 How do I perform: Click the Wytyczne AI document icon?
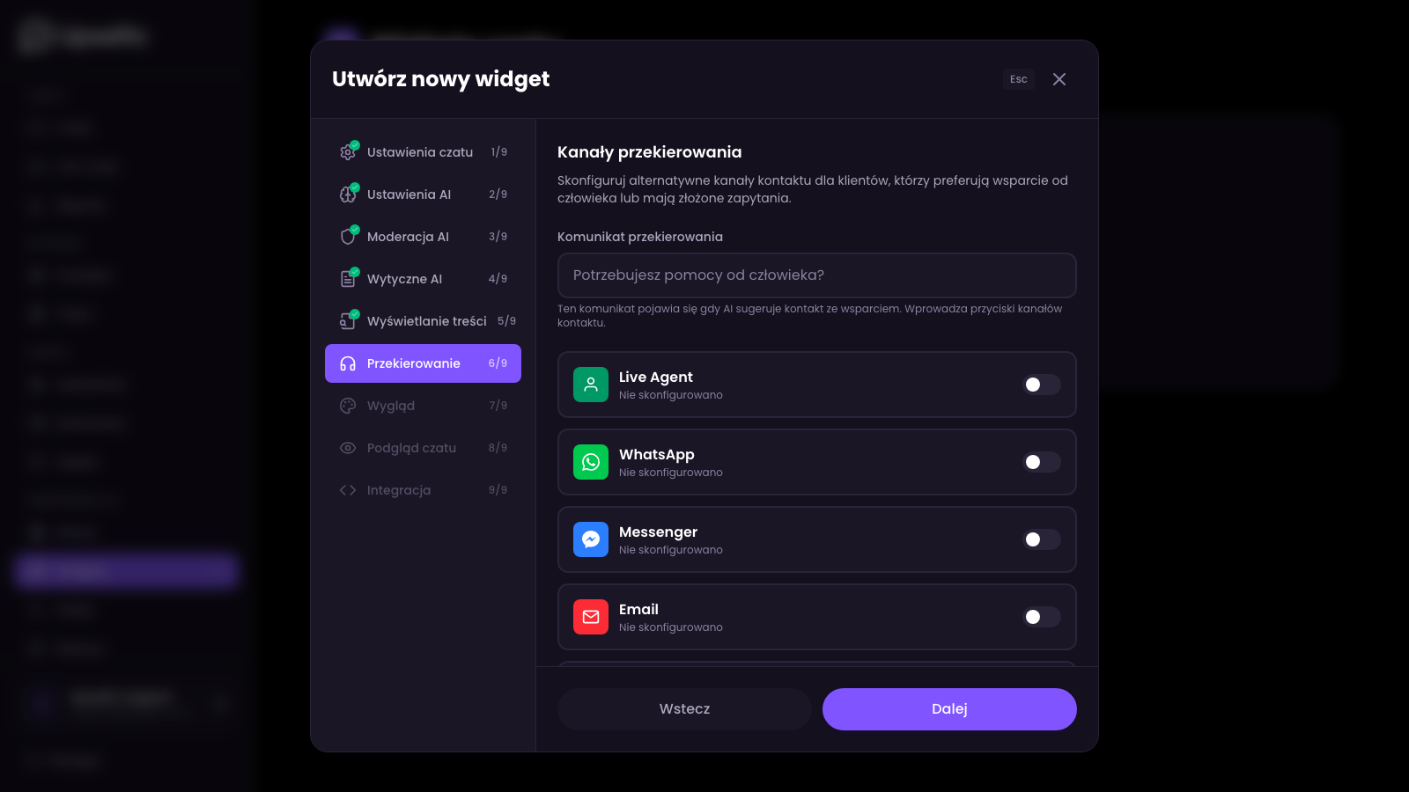[348, 279]
